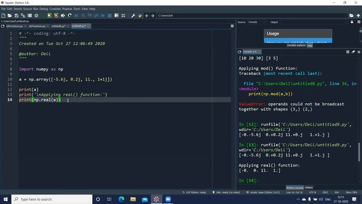362x204 pixels.
Task: Interrupt kernel square icon in console
Action: pos(348,52)
